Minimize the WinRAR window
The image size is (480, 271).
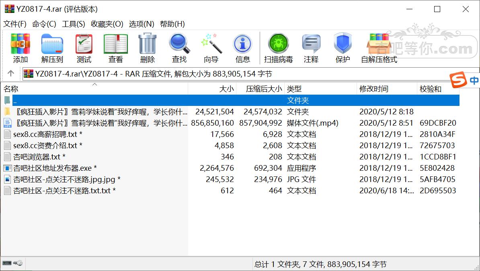click(409, 9)
